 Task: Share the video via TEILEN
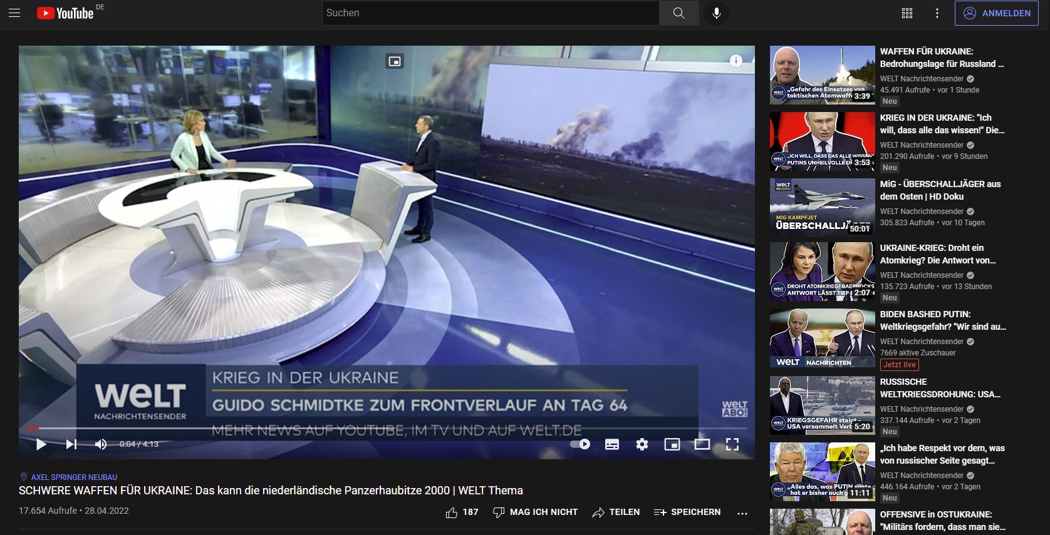pyautogui.click(x=616, y=512)
